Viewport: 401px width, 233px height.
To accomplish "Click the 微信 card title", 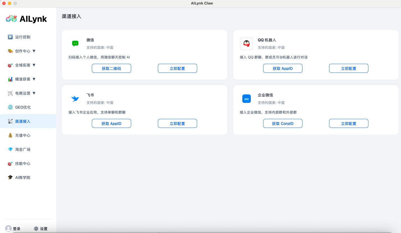I will point(90,40).
